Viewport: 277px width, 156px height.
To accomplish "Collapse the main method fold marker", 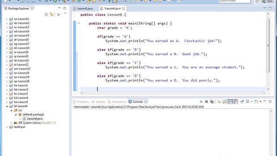I will tap(79, 23).
